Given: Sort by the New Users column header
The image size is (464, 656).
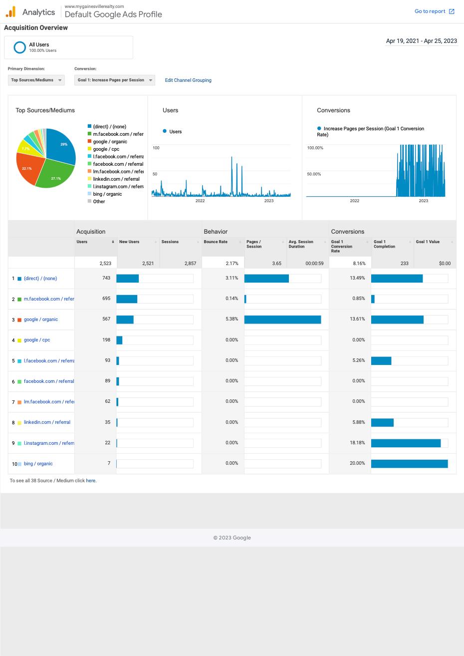Looking at the screenshot, I should 129,242.
